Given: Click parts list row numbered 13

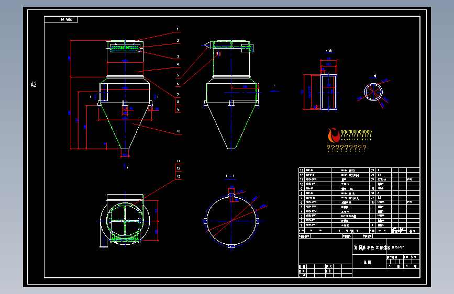Looking at the screenshot, I should pos(359,170).
